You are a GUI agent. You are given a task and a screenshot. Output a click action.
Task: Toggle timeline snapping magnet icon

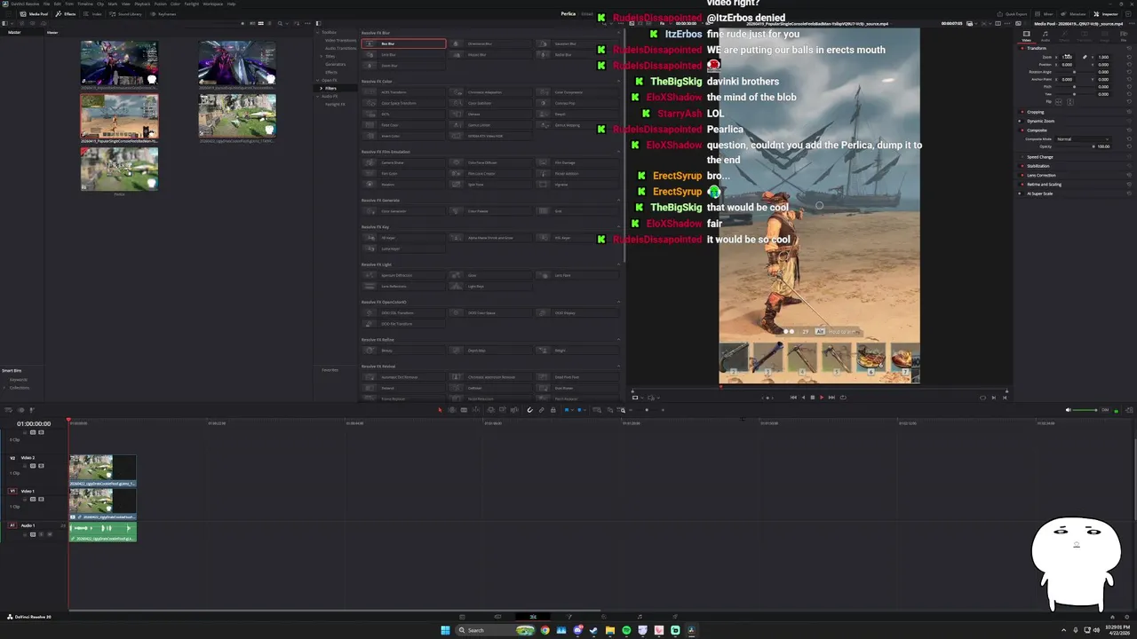click(530, 410)
